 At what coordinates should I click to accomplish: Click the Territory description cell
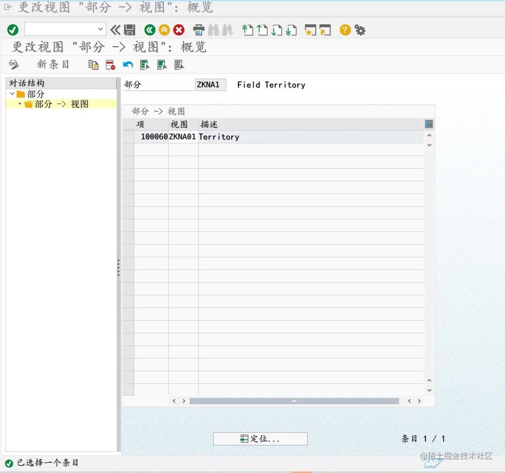(x=311, y=137)
